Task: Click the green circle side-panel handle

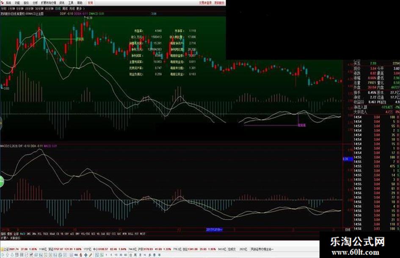Action: (x=1, y=181)
